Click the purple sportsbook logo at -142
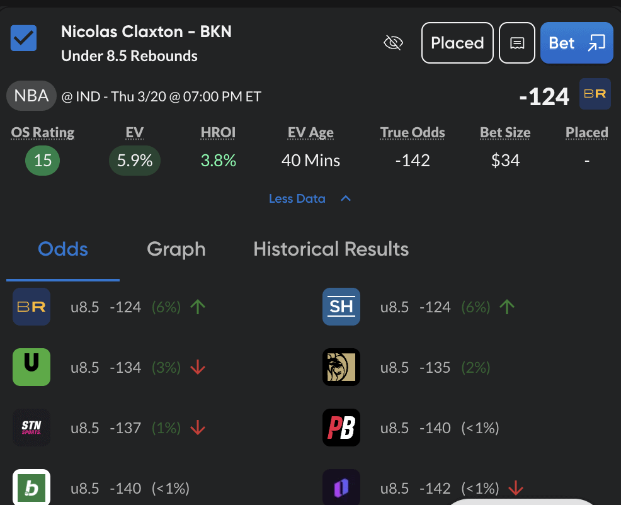Screen dimensions: 621x505 (x=341, y=487)
